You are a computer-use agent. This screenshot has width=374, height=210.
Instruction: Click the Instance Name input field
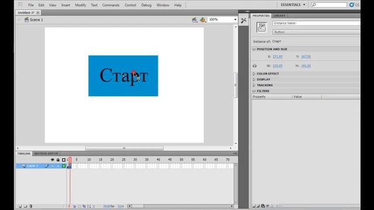pyautogui.click(x=316, y=23)
